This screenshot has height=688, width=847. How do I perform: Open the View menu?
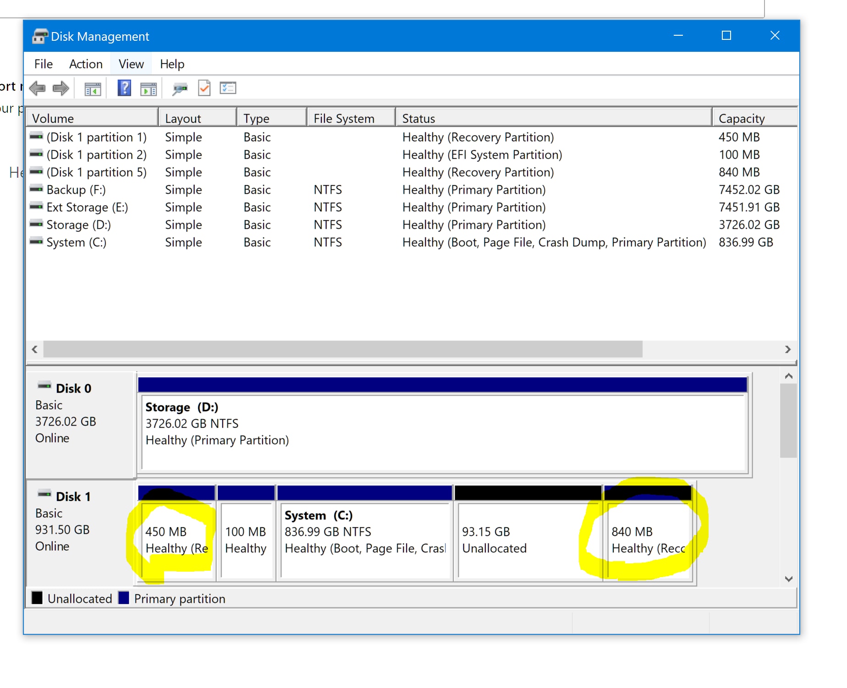click(131, 64)
